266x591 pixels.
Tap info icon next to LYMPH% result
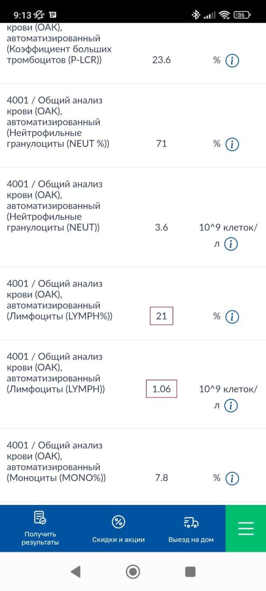pos(232,317)
